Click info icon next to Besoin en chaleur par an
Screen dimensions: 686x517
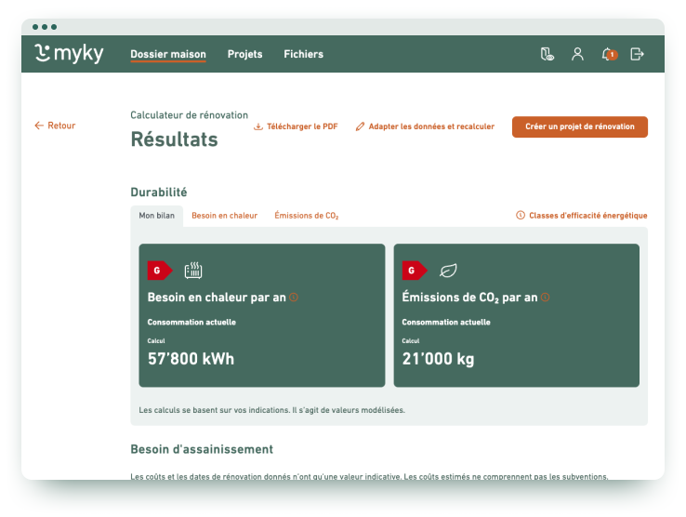click(x=294, y=298)
